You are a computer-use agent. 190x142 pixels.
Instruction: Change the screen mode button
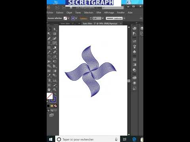(51, 115)
